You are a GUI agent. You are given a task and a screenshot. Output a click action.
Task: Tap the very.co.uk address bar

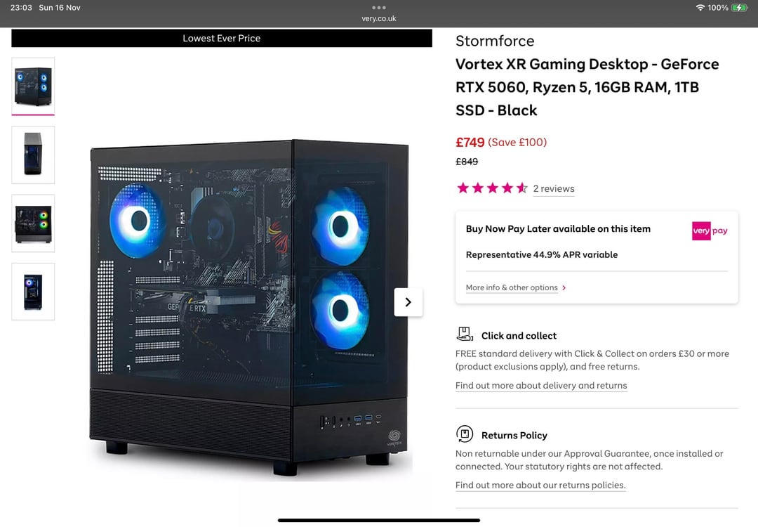click(379, 18)
